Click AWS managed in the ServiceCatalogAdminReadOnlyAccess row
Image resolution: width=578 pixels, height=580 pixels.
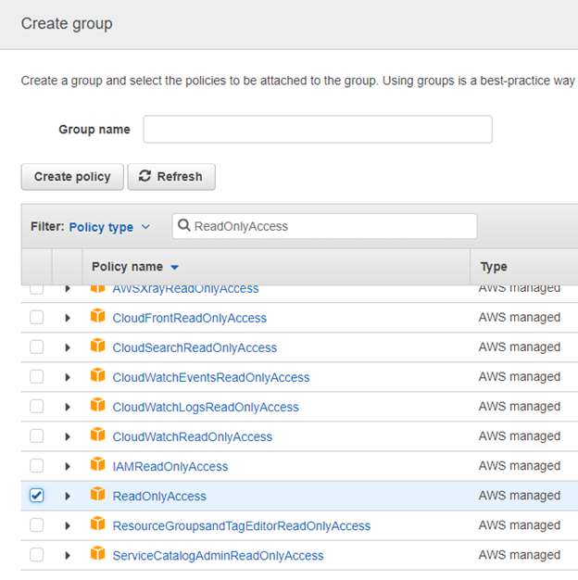[520, 555]
